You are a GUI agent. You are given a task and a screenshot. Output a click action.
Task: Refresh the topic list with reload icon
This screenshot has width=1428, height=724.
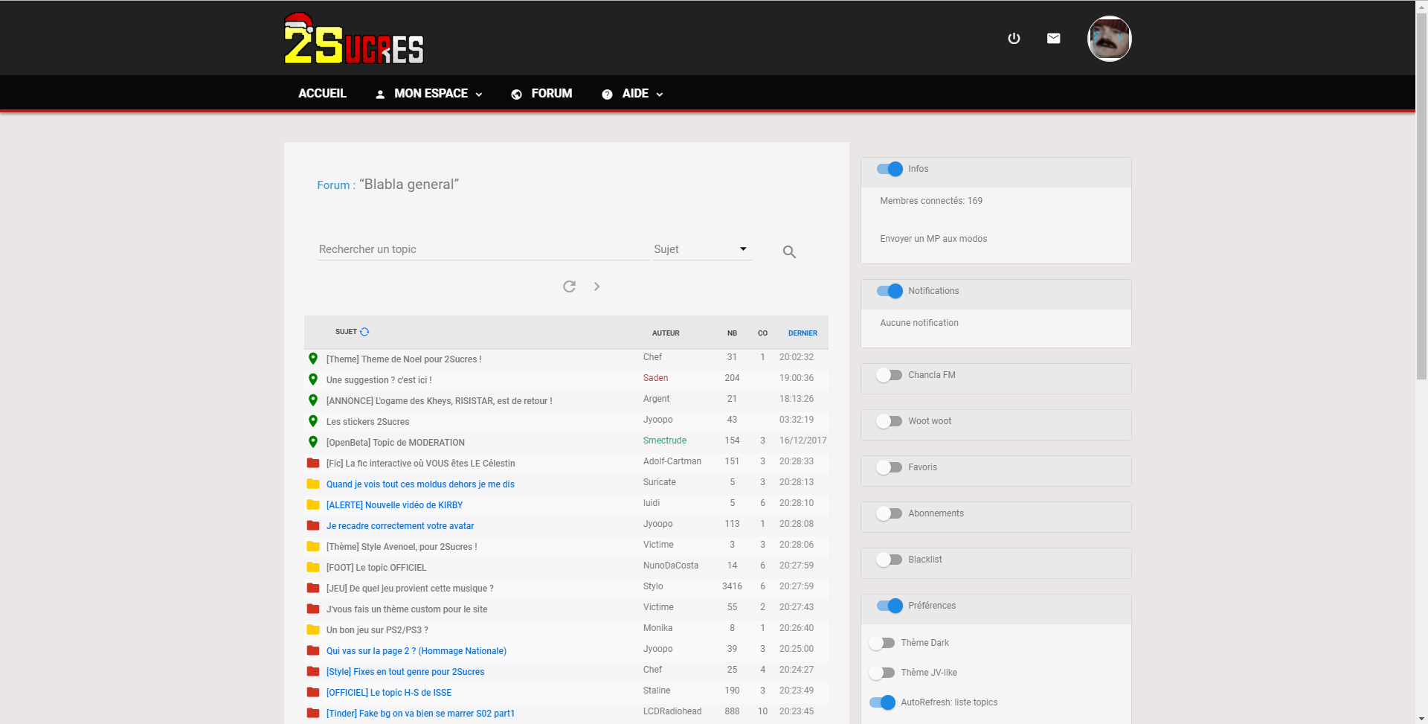point(569,286)
